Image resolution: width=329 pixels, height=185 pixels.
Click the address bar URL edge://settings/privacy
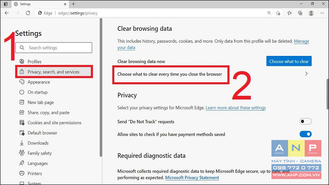[78, 13]
